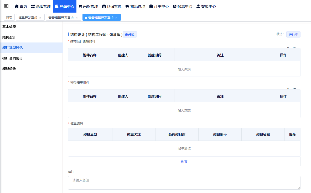The image size is (311, 193).
Task: Click the upload icon above 结构设计图档附件 table
Action: pos(288,47)
